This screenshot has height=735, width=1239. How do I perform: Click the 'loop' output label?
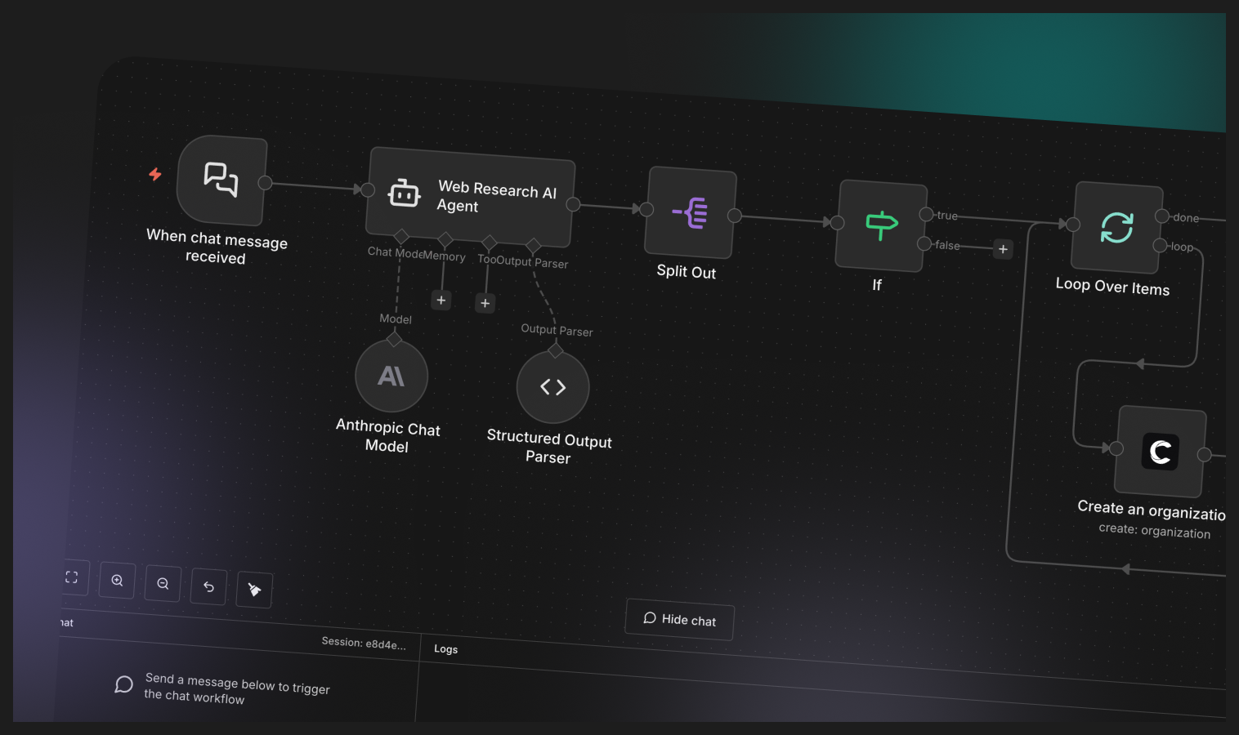pyautogui.click(x=1182, y=247)
